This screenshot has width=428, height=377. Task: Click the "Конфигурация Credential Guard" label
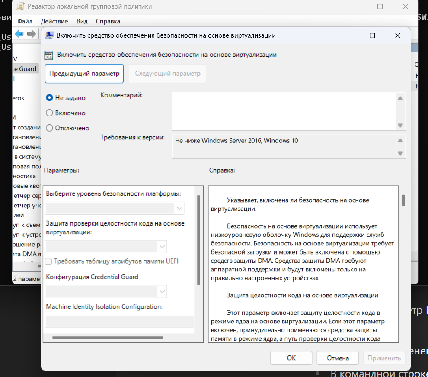(x=92, y=277)
